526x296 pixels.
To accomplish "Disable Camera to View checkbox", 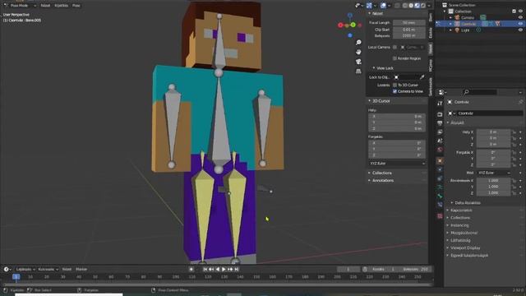I will [x=394, y=91].
